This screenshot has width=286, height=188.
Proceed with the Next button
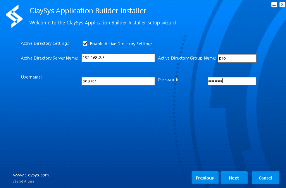[234, 178]
